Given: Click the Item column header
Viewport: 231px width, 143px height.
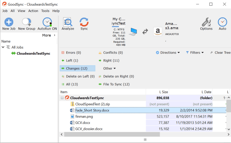Looking at the screenshot, I should coord(103,92).
